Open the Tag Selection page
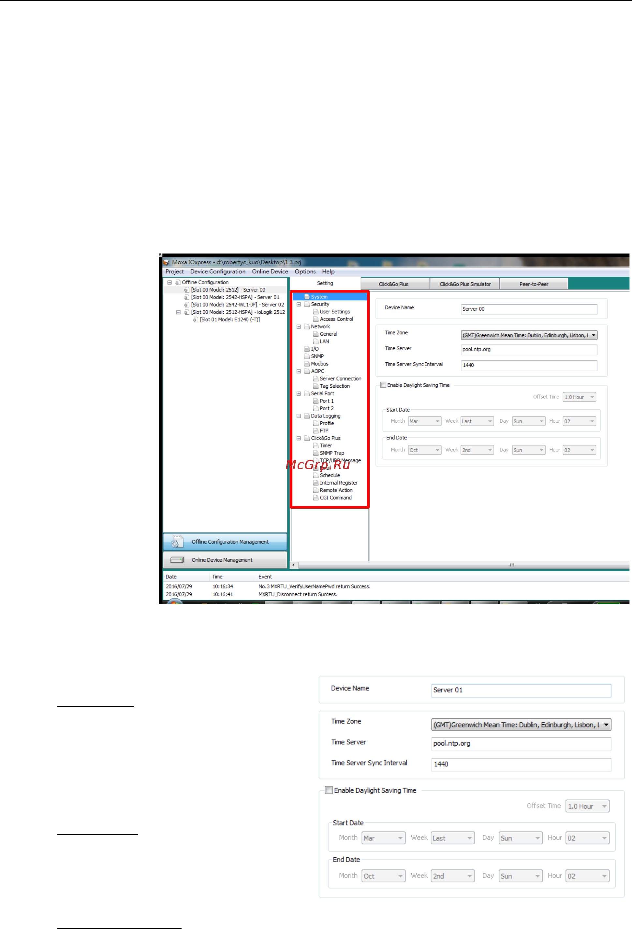Viewport: 632px width, 929px height. 335,386
